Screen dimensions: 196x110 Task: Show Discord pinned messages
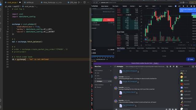(174, 67)
